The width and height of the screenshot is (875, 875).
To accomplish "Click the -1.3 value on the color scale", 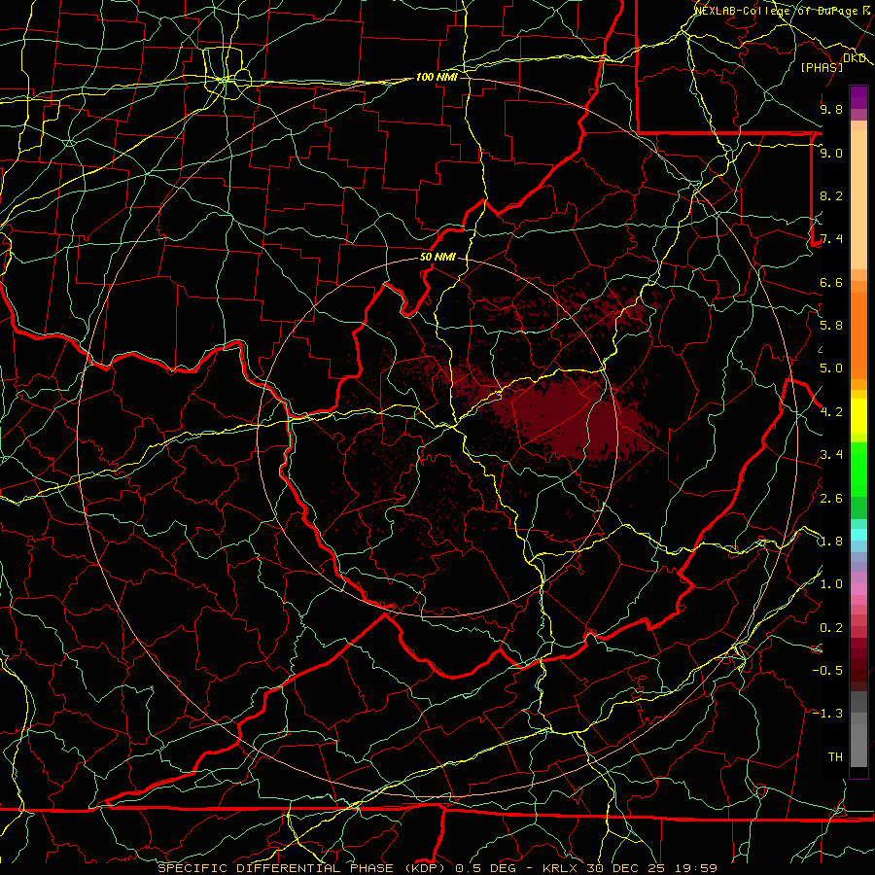I will 827,714.
